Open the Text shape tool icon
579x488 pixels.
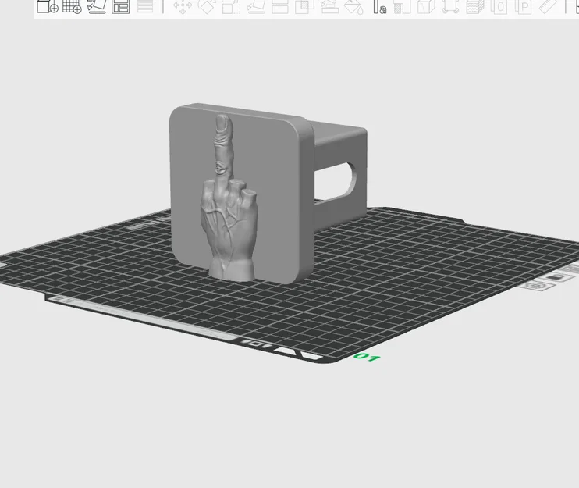(379, 6)
